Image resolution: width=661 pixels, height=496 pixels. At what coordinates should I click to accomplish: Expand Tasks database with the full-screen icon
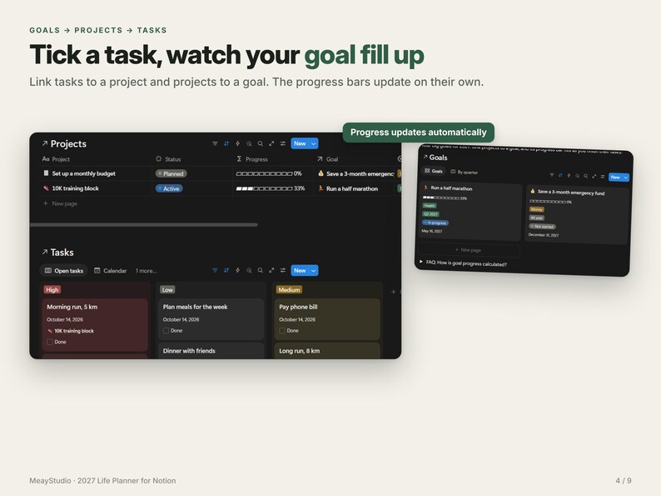click(x=271, y=270)
